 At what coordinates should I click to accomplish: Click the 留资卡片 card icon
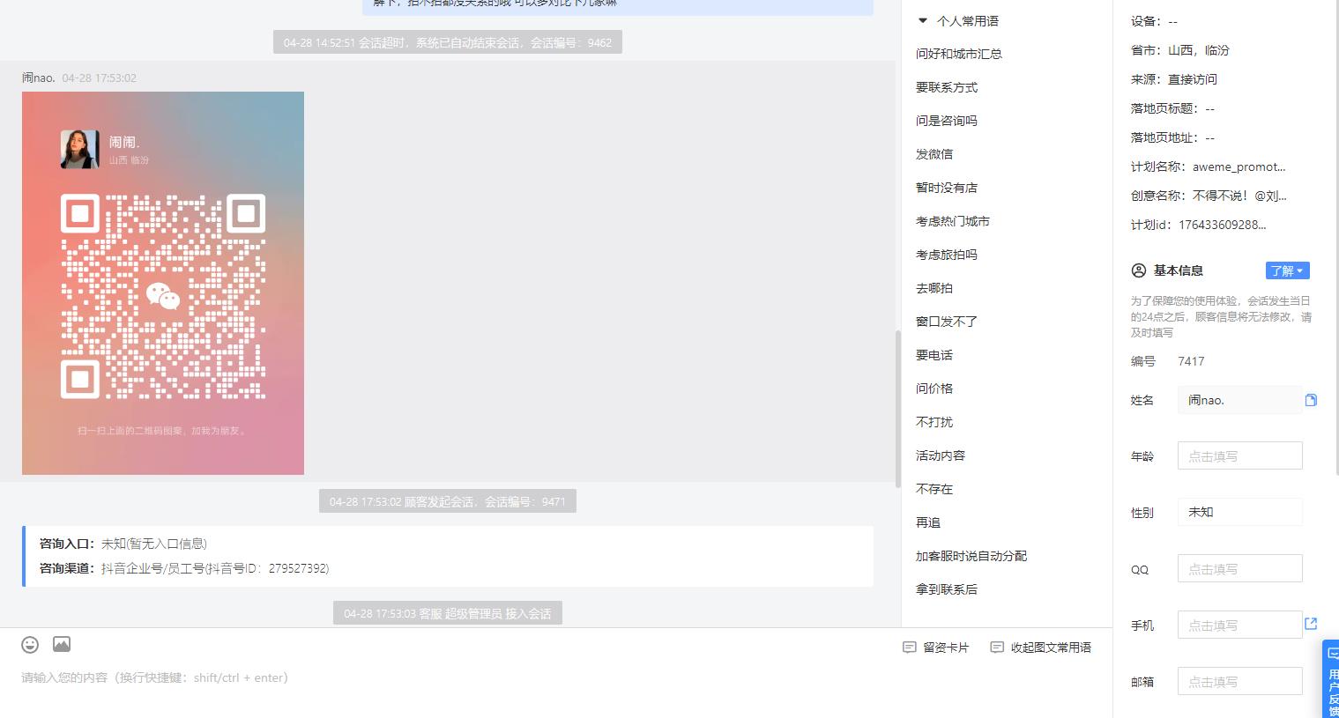click(x=910, y=648)
